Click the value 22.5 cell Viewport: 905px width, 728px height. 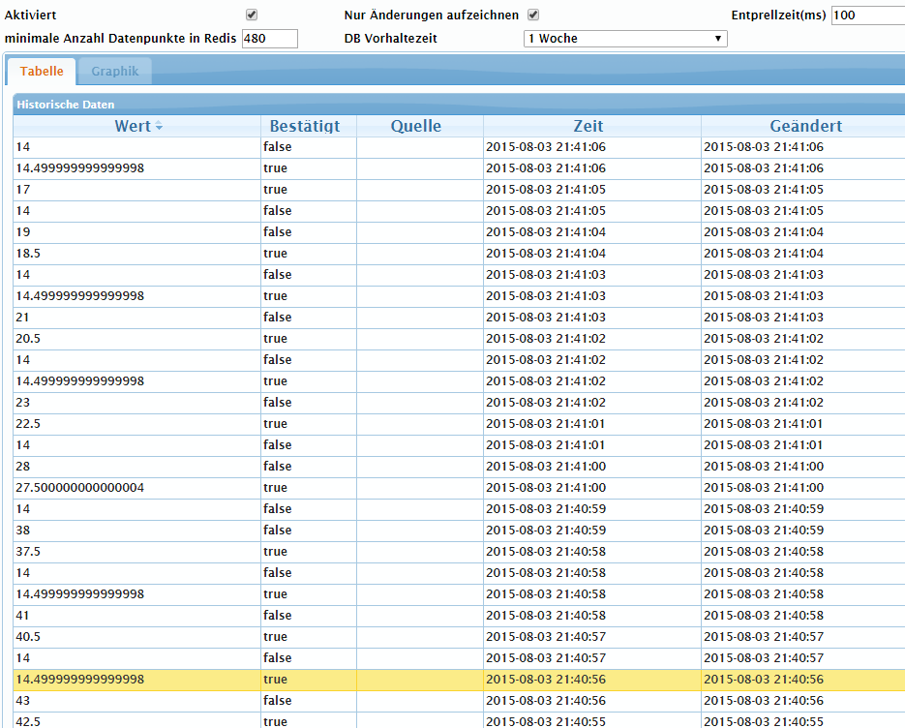(137, 424)
